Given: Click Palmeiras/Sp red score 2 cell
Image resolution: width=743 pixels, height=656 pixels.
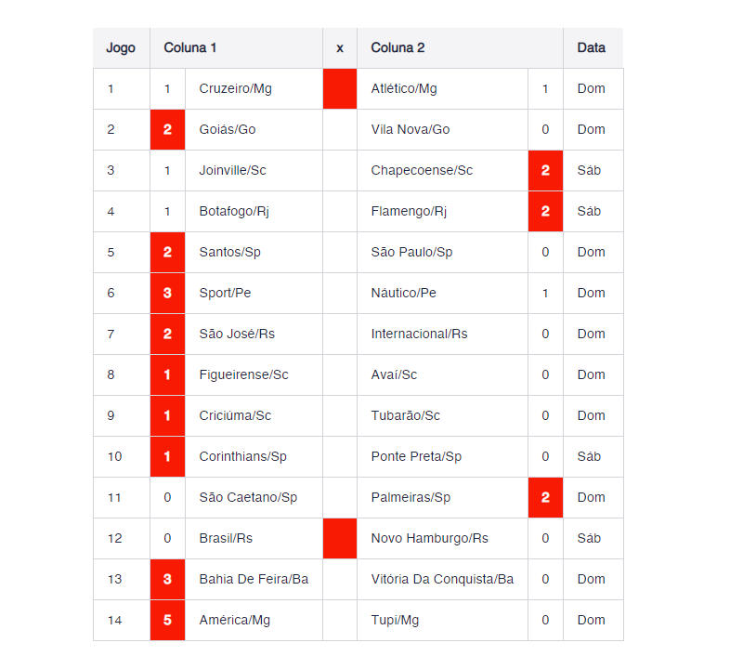Looking at the screenshot, I should [545, 498].
